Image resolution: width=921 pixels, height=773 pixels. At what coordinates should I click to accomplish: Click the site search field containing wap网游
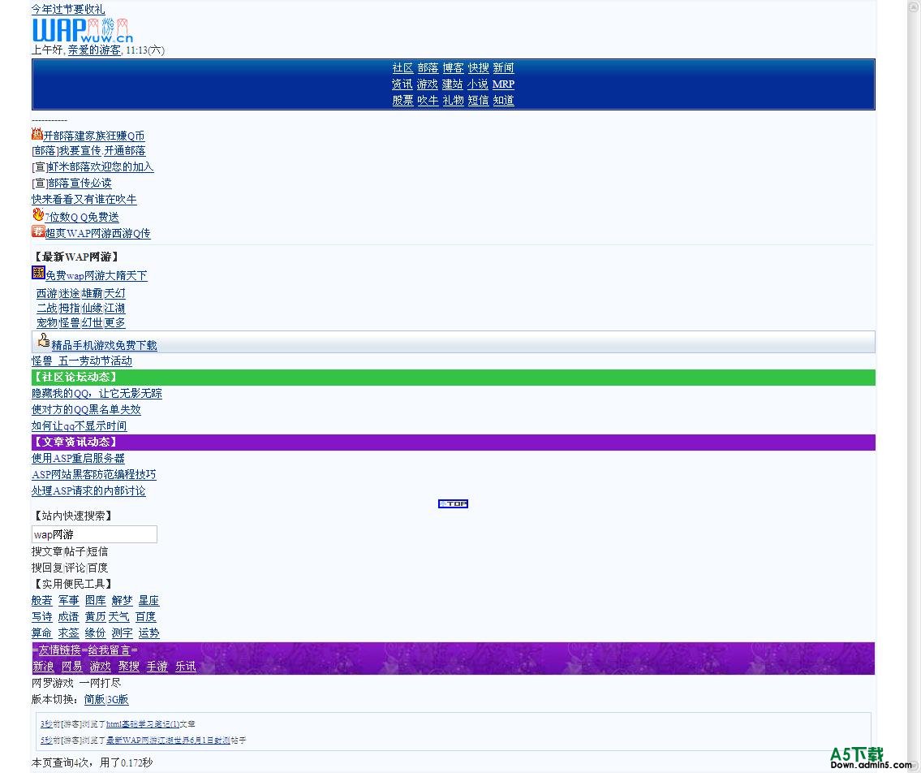tap(94, 534)
